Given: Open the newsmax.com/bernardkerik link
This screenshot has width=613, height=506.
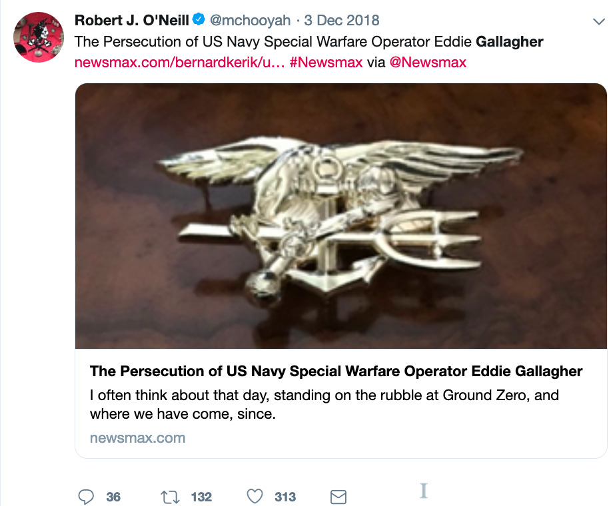Looking at the screenshot, I should pos(179,62).
